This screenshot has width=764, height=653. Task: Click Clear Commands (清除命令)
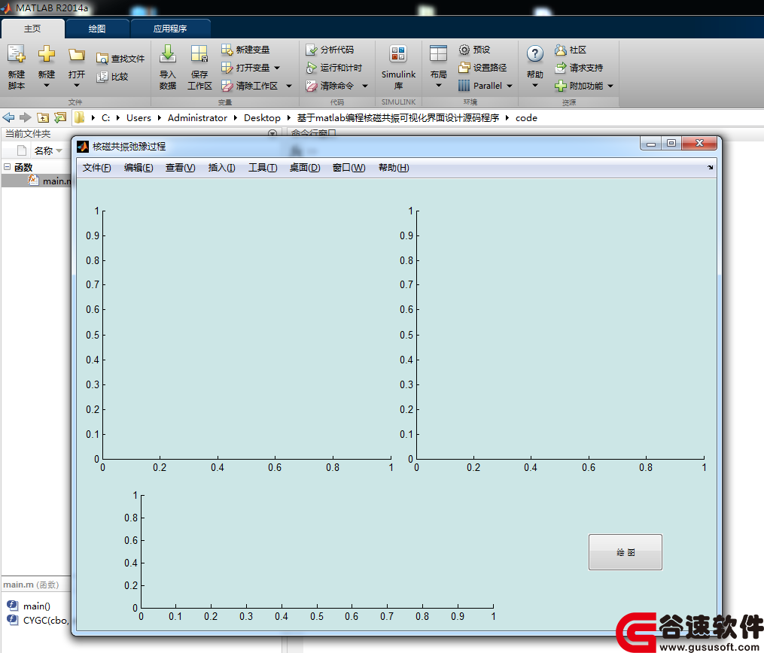pyautogui.click(x=330, y=86)
